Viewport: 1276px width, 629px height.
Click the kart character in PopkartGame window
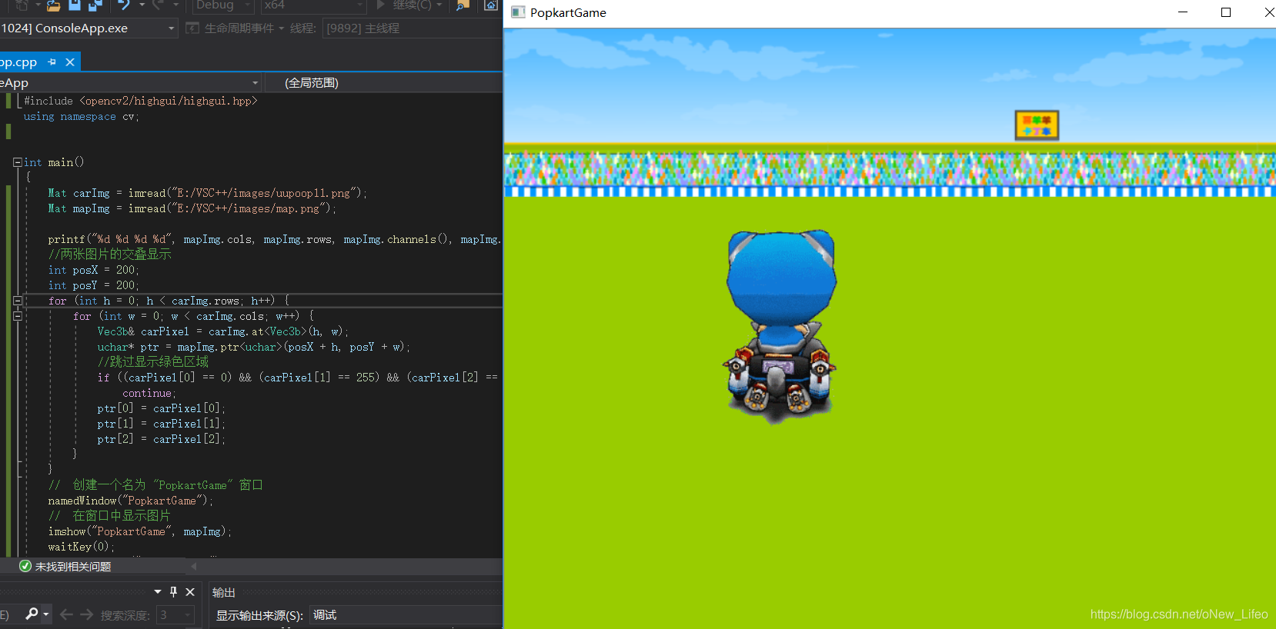tap(780, 327)
